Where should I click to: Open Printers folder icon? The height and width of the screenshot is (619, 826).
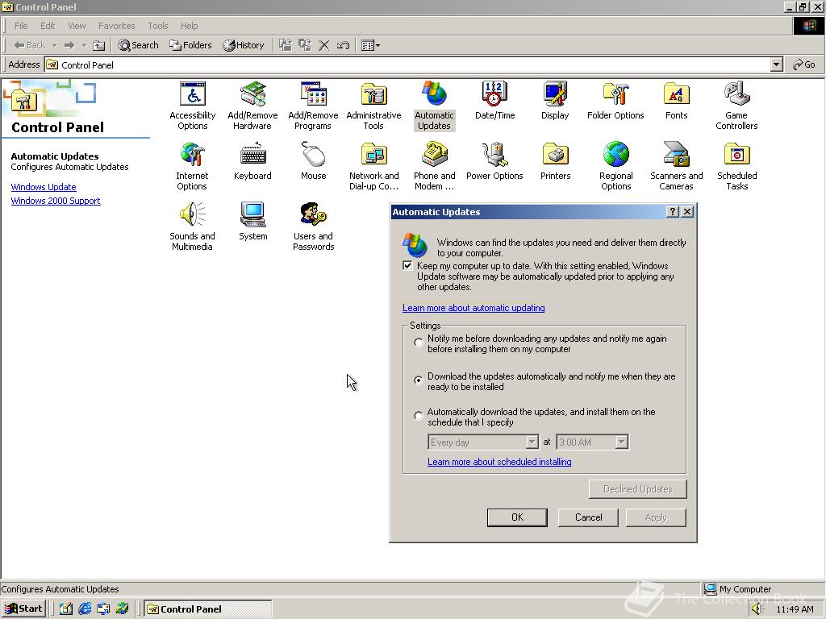click(555, 160)
